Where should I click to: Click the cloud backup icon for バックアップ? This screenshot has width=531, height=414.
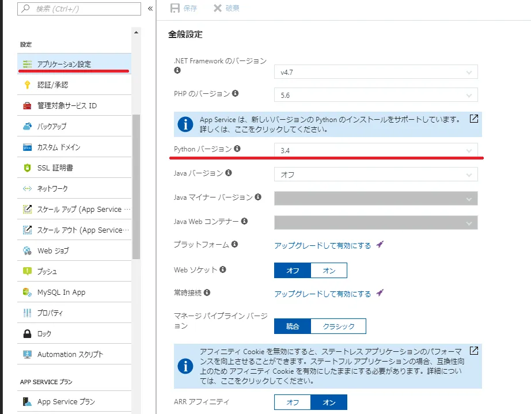[27, 126]
